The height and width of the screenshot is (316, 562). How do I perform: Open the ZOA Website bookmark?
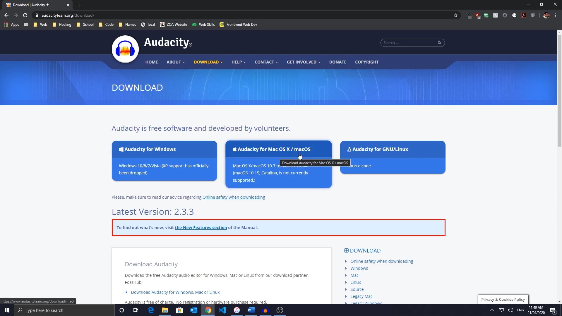[x=174, y=25]
